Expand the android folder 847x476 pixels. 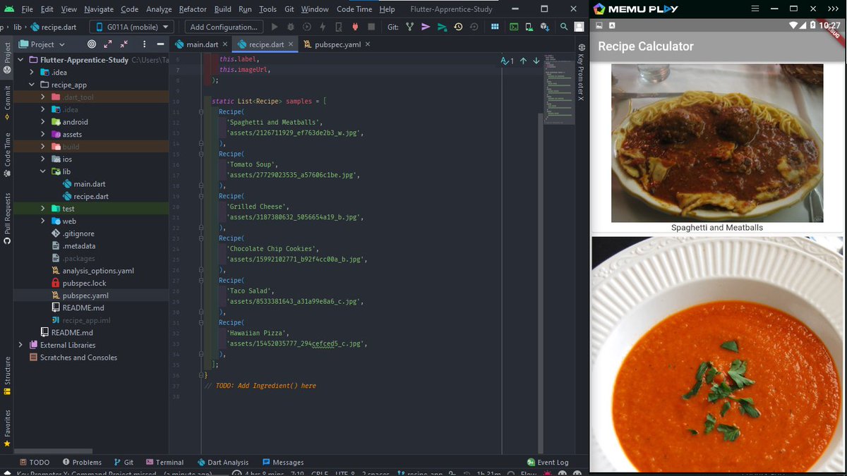[43, 122]
